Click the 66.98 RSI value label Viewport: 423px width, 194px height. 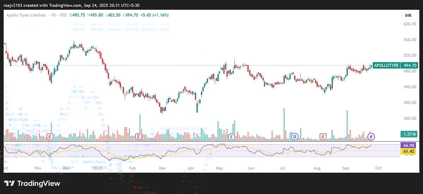(x=409, y=145)
